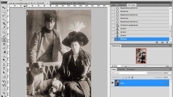
Task: Select the Rectangle shape tool
Action: [x=4, y=76]
